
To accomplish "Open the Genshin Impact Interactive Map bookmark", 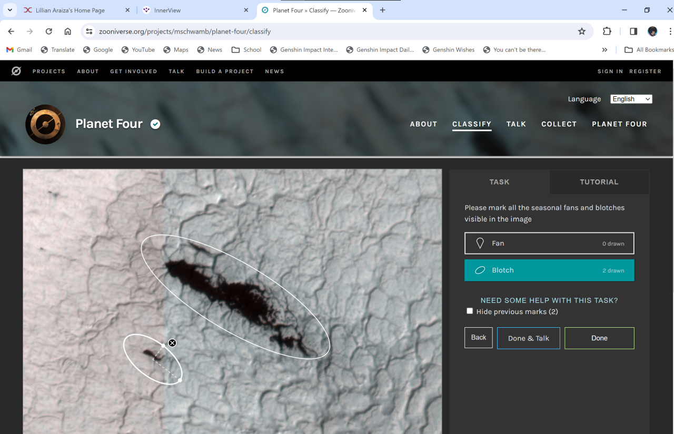I will pyautogui.click(x=304, y=49).
